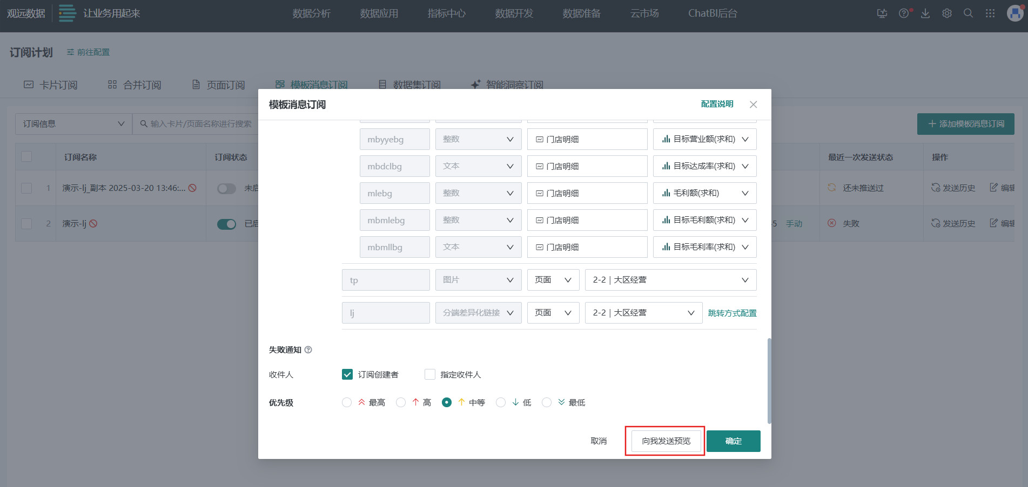Open the 跳转方式配置 link
This screenshot has height=487, width=1028.
(732, 313)
